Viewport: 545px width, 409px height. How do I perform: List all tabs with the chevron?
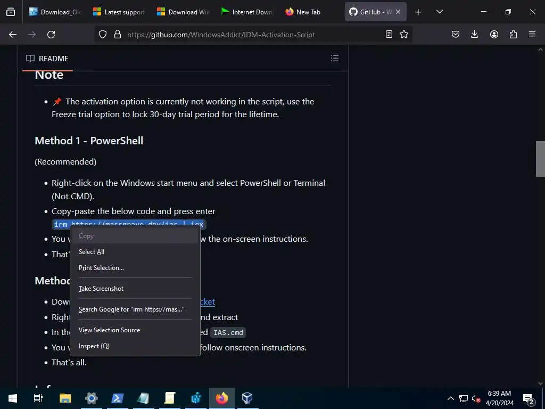click(x=439, y=12)
